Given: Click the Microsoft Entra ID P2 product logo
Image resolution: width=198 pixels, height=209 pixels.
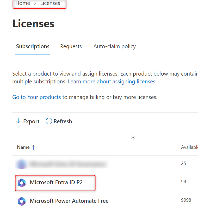Looking at the screenshot, I should coord(22,183).
